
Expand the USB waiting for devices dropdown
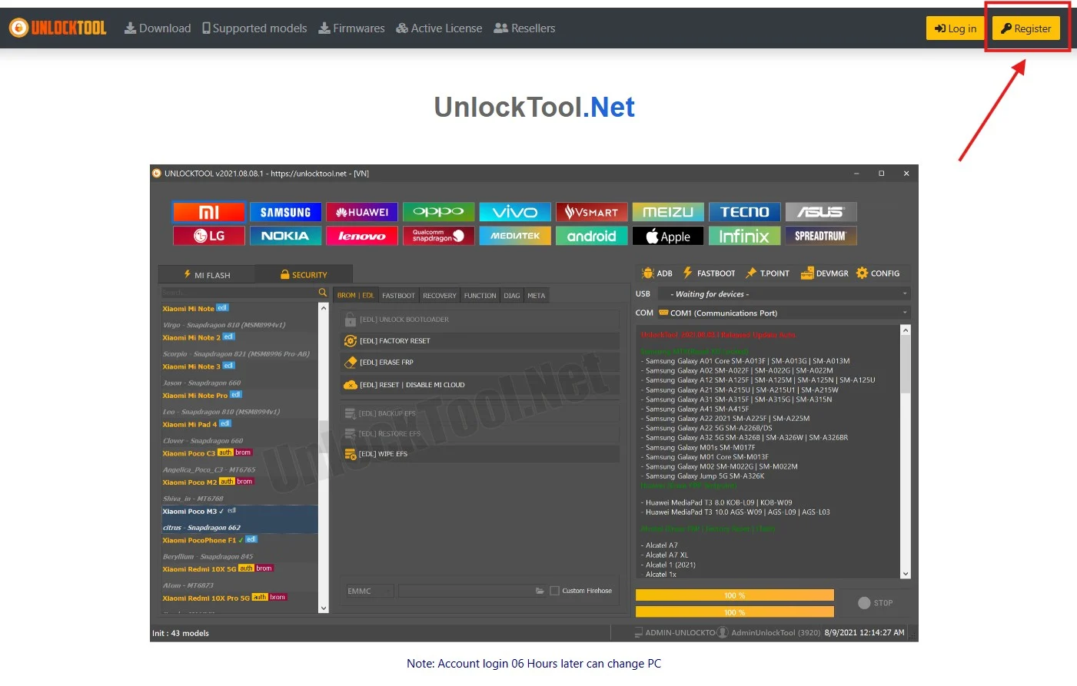[x=784, y=294]
